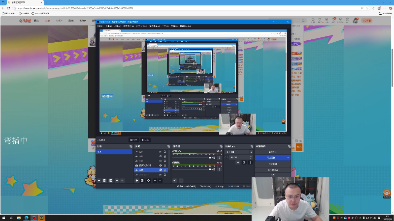The height and width of the screenshot is (221, 394).
Task: Mute the second audio mixer channel
Action: pyautogui.click(x=214, y=169)
